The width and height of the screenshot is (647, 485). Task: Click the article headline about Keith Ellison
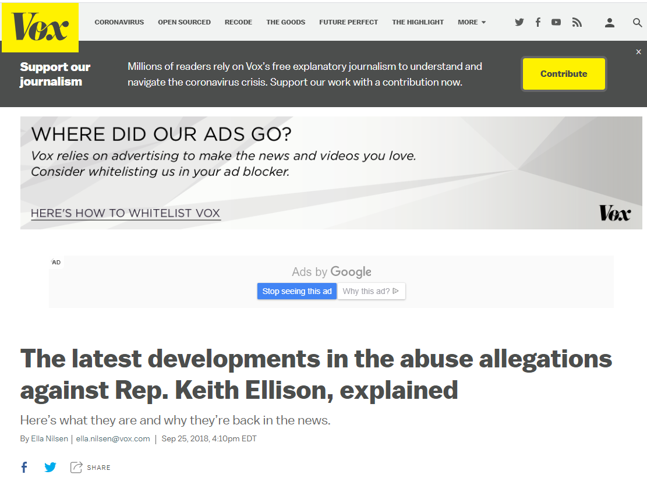point(316,374)
